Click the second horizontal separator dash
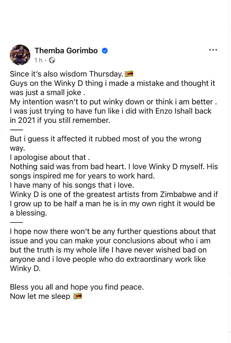231x343 pixels. pyautogui.click(x=16, y=222)
